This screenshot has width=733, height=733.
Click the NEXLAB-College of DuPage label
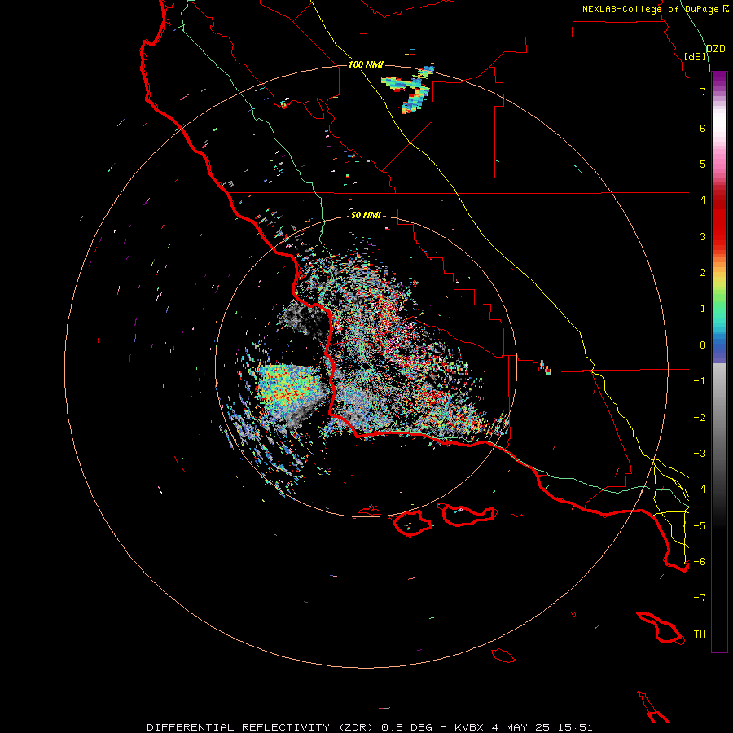click(x=655, y=9)
